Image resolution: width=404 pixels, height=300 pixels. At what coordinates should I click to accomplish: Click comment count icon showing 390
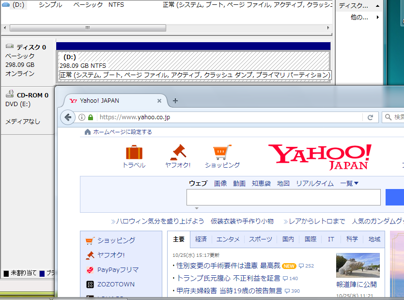287,291
